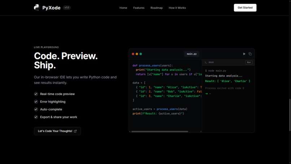
Task: Click the check icon beside Error highlighting
Action: coord(36,102)
